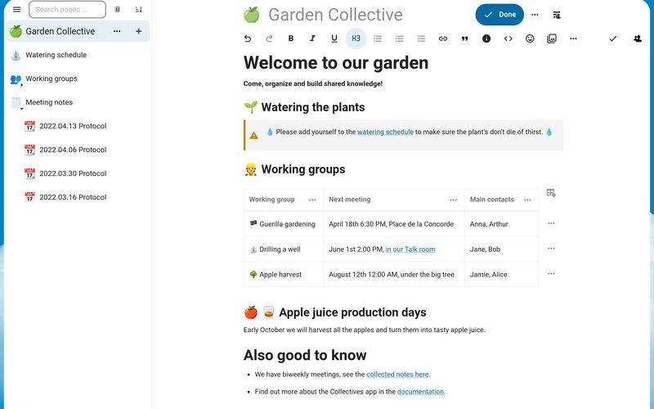Image resolution: width=654 pixels, height=409 pixels.
Task: Open the H3 heading level dropdown
Action: click(356, 38)
